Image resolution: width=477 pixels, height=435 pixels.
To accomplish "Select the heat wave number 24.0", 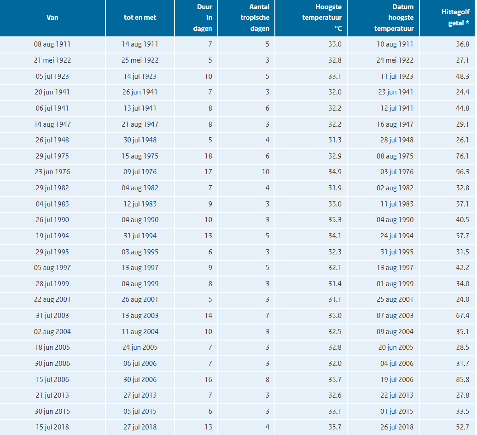I will [x=462, y=300].
